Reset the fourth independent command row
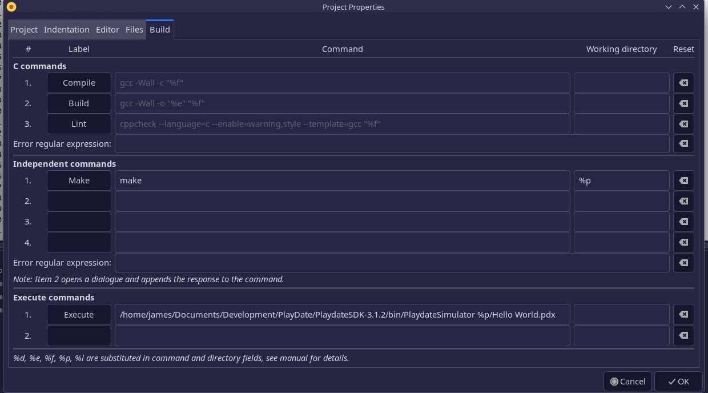This screenshot has width=708, height=393. [683, 242]
